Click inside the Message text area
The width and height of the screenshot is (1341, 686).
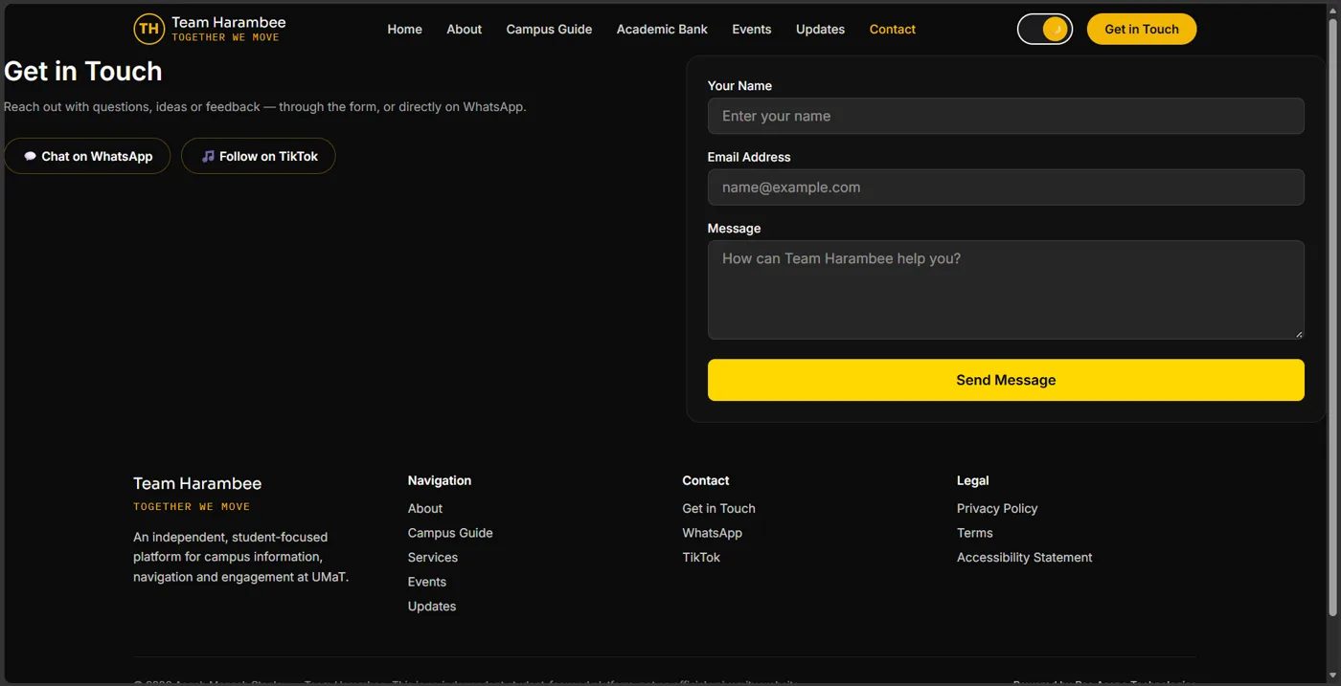[x=1006, y=290]
